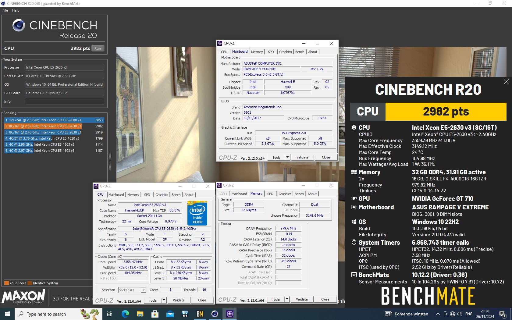The image size is (512, 320).
Task: Click Validate in Memory CPU-Z window
Action: click(x=302, y=299)
